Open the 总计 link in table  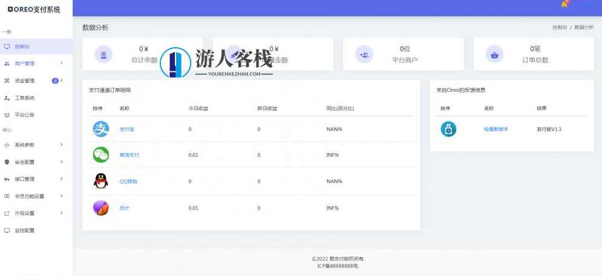pos(125,208)
